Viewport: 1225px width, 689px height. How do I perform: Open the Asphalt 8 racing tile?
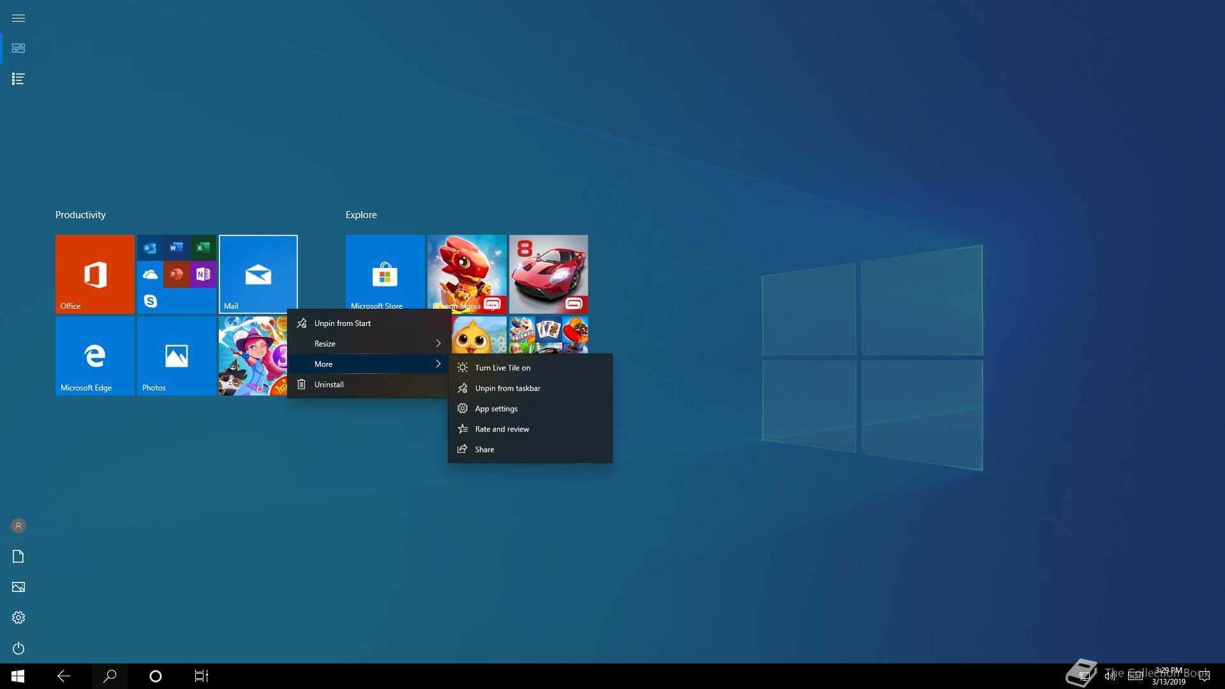point(549,274)
